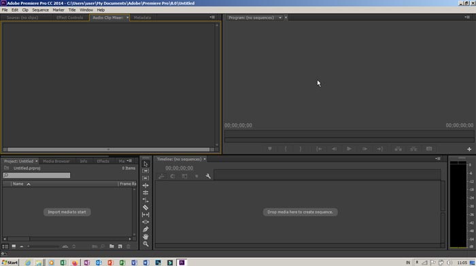The height and width of the screenshot is (266, 476).
Task: Open Excel from the Windows taskbar
Action: pyautogui.click(x=63, y=263)
